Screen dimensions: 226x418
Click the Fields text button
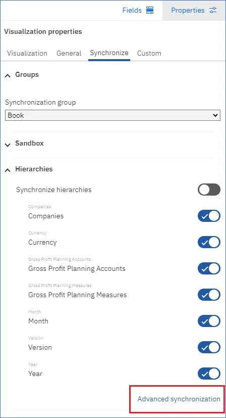[x=132, y=10]
